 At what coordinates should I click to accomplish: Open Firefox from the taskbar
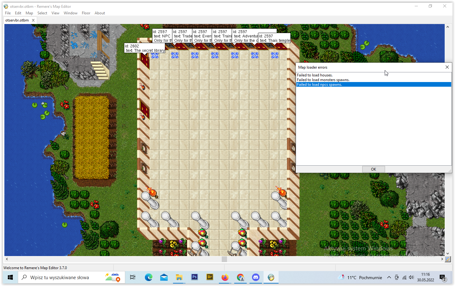pyautogui.click(x=225, y=277)
